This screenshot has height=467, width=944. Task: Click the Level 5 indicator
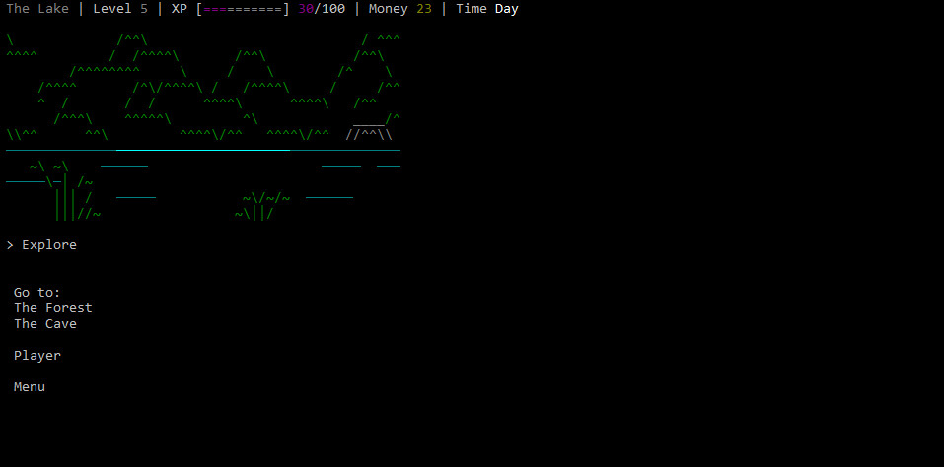coord(120,9)
